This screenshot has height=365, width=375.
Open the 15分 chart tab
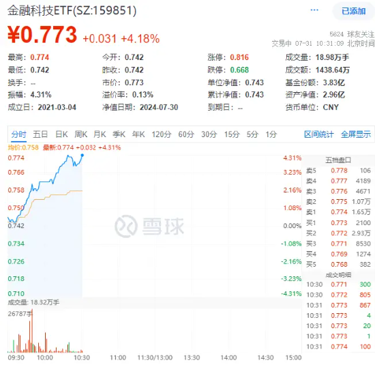(x=232, y=134)
